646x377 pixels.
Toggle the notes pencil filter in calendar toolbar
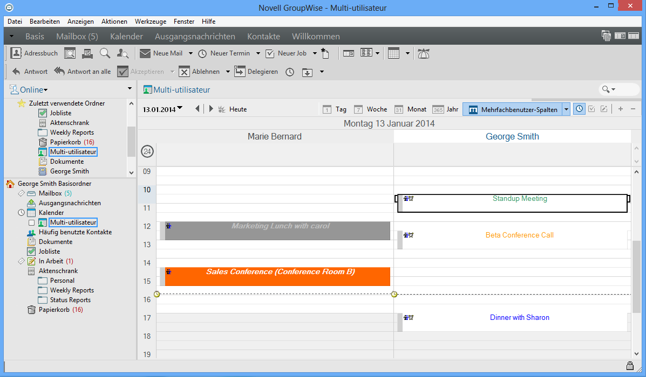pyautogui.click(x=604, y=109)
